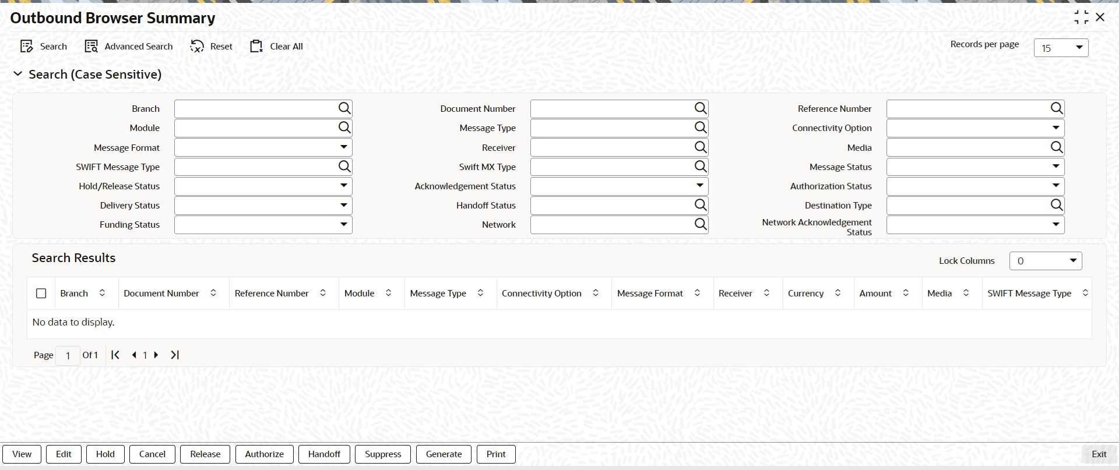Image resolution: width=1119 pixels, height=470 pixels.
Task: Go to next results page
Action: tap(156, 355)
